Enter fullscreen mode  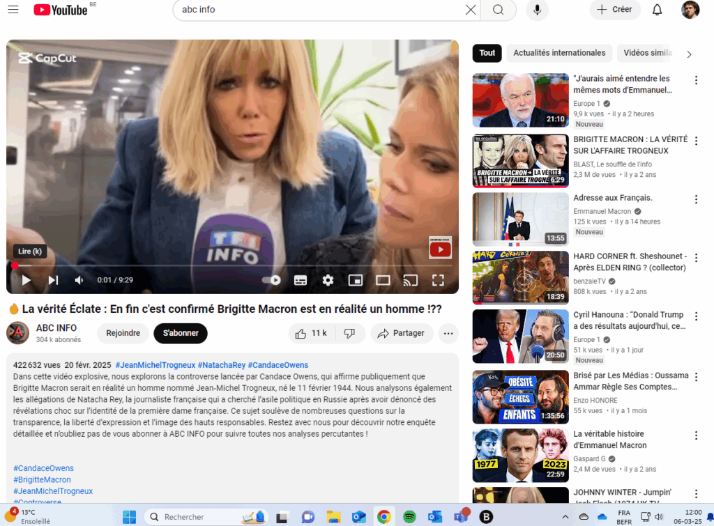coord(438,280)
